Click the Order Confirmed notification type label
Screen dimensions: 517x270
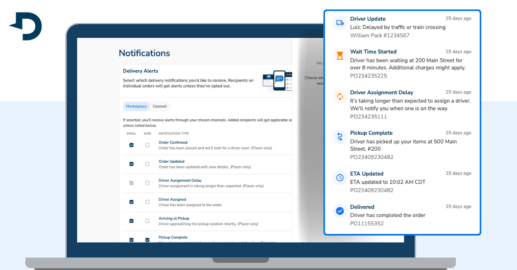(173, 143)
